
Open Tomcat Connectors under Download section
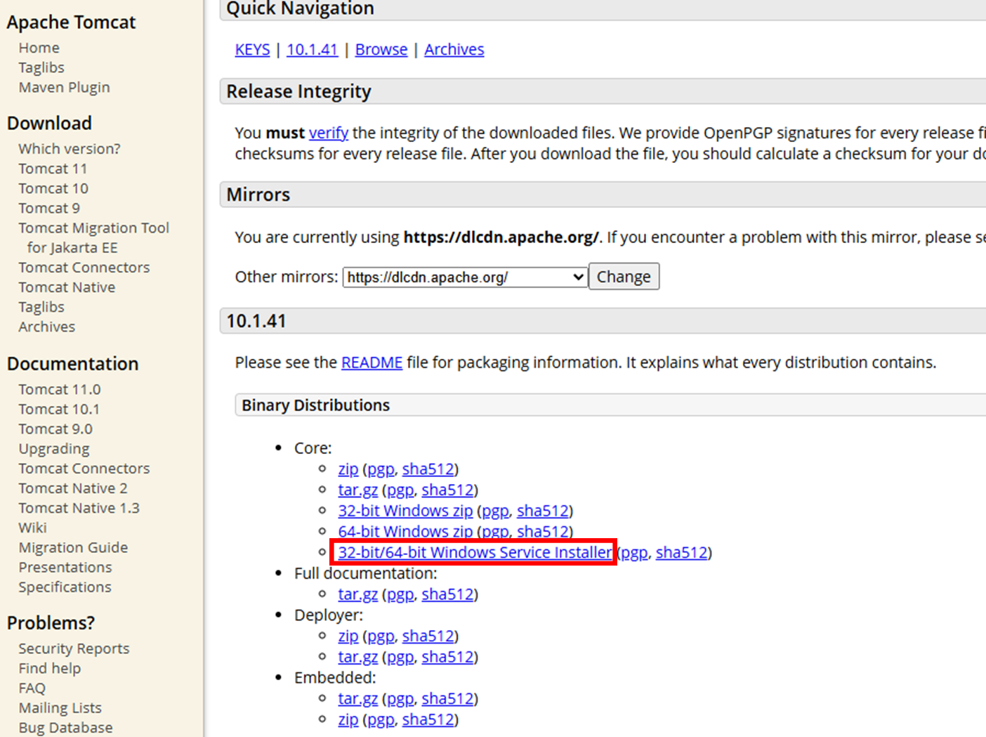[x=84, y=268]
